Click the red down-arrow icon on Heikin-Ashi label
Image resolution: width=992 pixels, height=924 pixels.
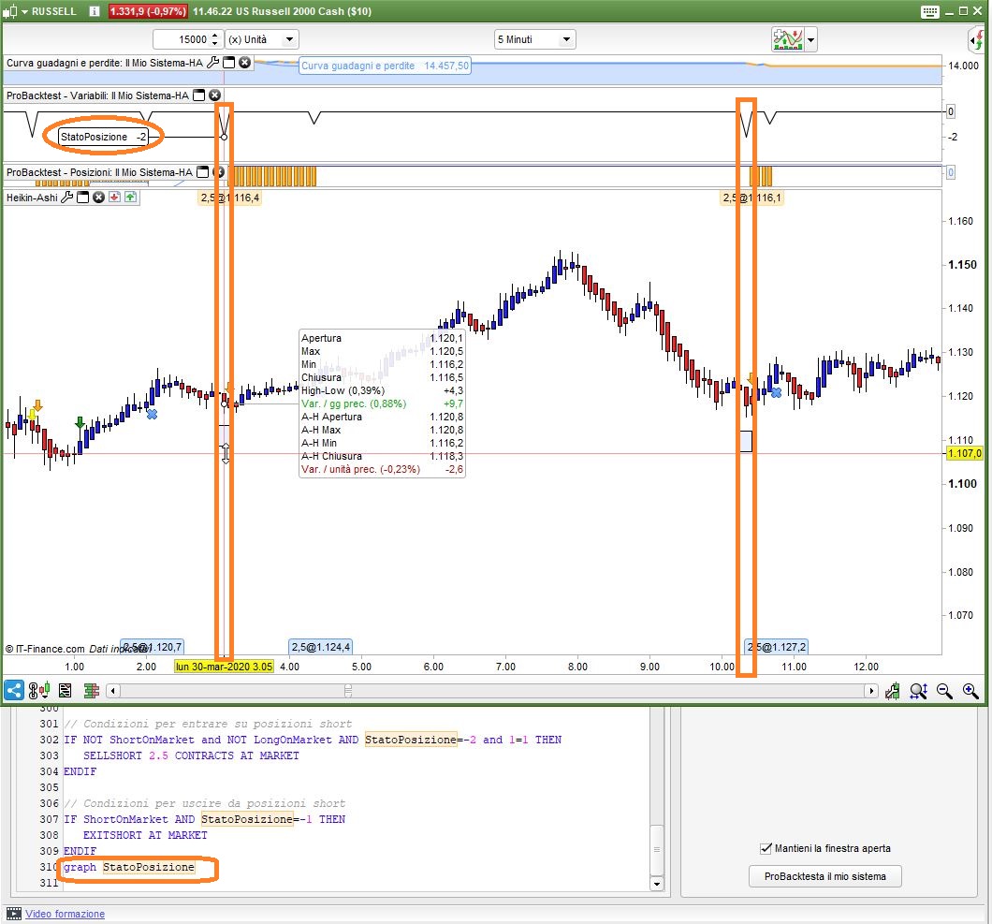(114, 198)
